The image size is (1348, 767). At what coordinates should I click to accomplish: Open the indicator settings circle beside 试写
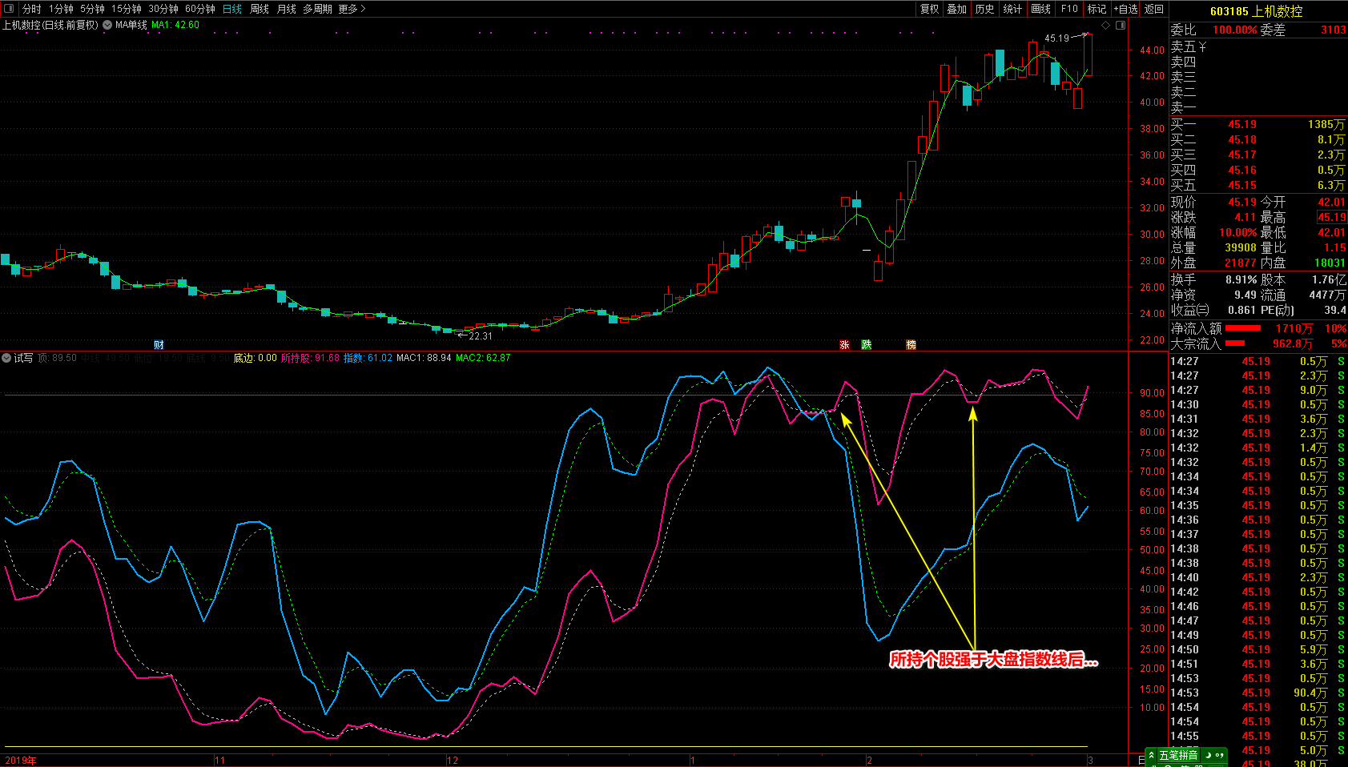(x=6, y=358)
